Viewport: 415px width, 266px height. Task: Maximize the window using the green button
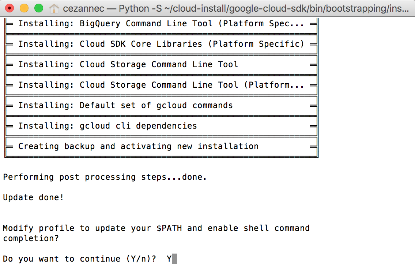coord(38,8)
